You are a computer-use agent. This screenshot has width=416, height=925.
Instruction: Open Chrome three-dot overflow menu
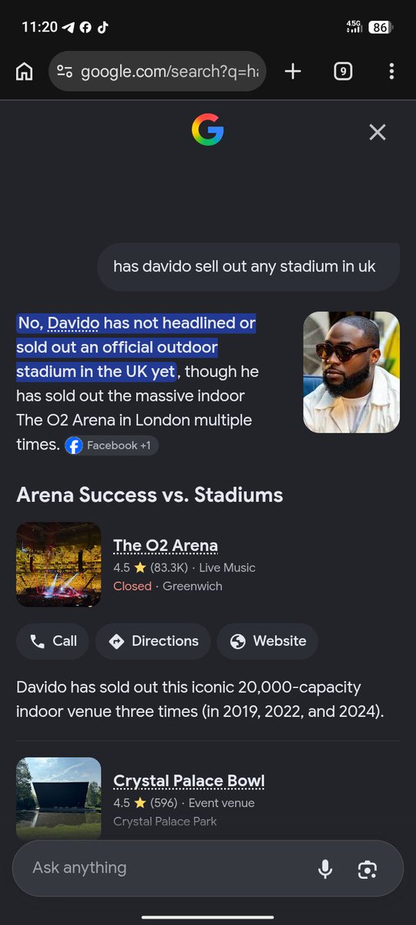click(391, 72)
